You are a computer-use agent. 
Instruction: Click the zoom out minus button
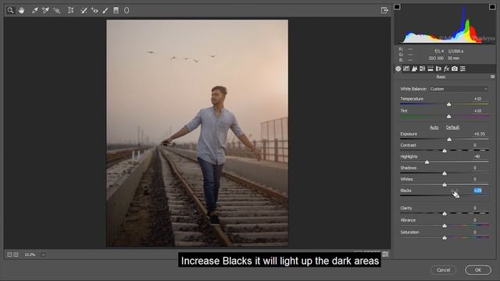coord(9,254)
